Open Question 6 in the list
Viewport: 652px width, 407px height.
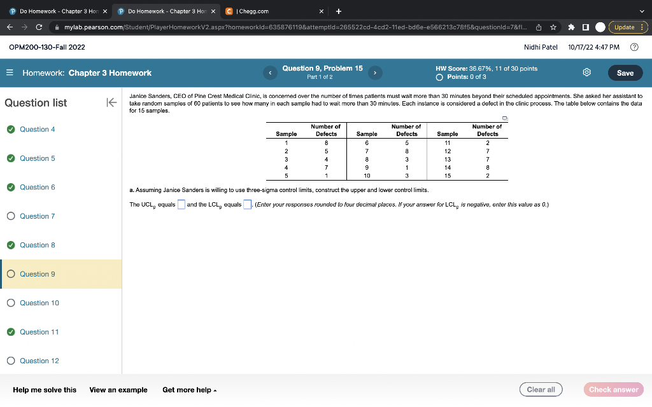tap(37, 187)
